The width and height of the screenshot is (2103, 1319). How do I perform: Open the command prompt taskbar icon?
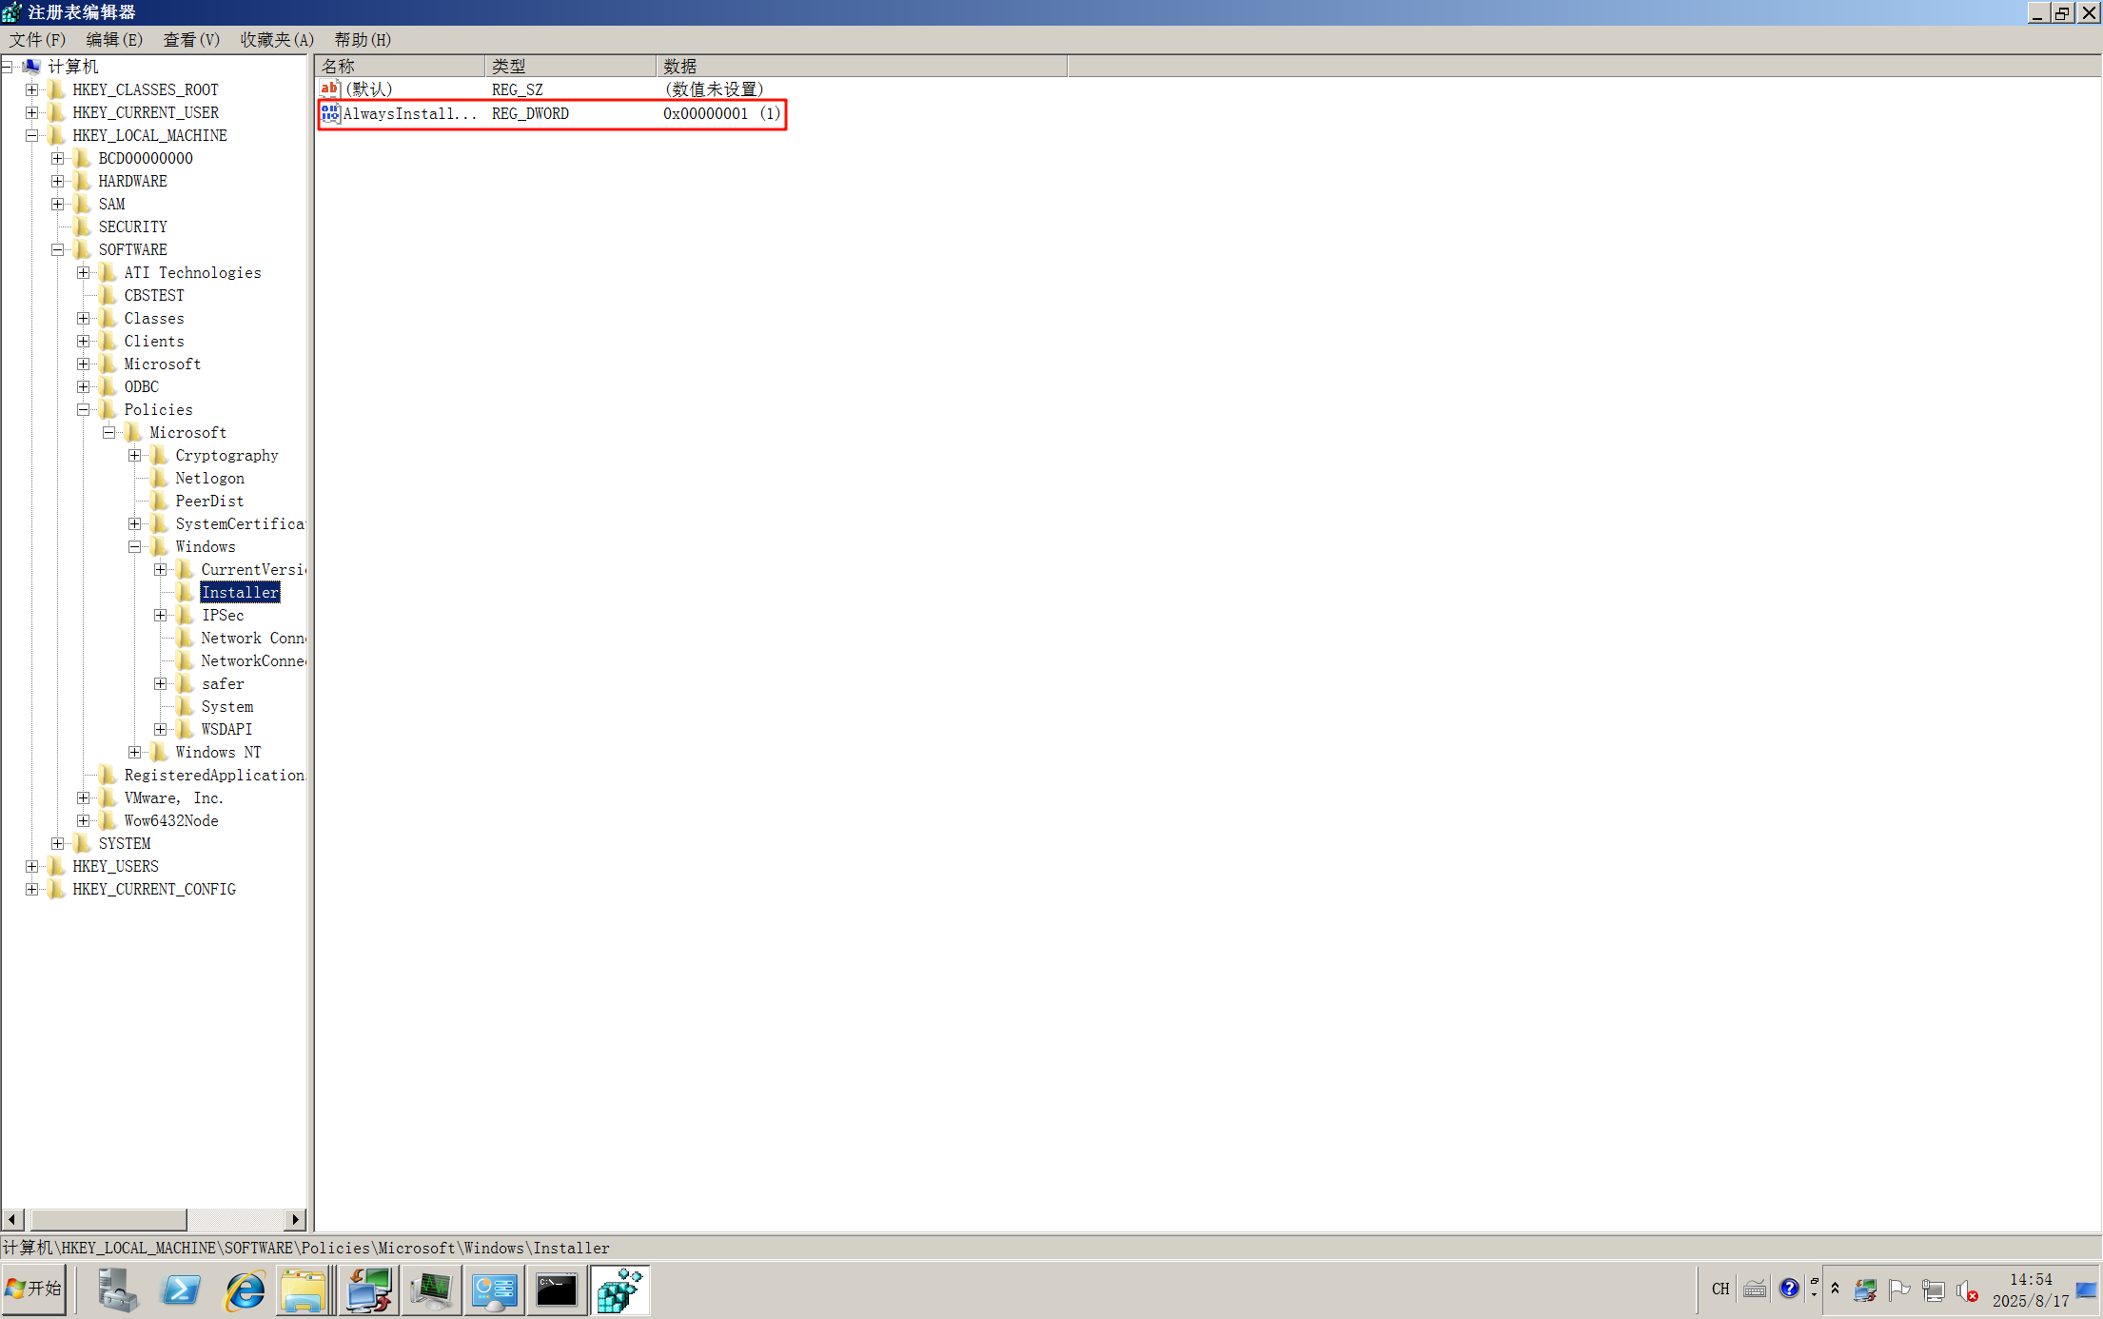(557, 1290)
